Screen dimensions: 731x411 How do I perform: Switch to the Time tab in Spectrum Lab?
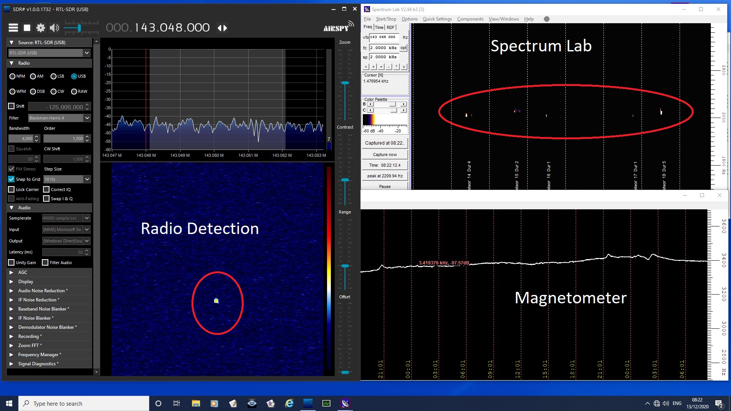coord(379,27)
